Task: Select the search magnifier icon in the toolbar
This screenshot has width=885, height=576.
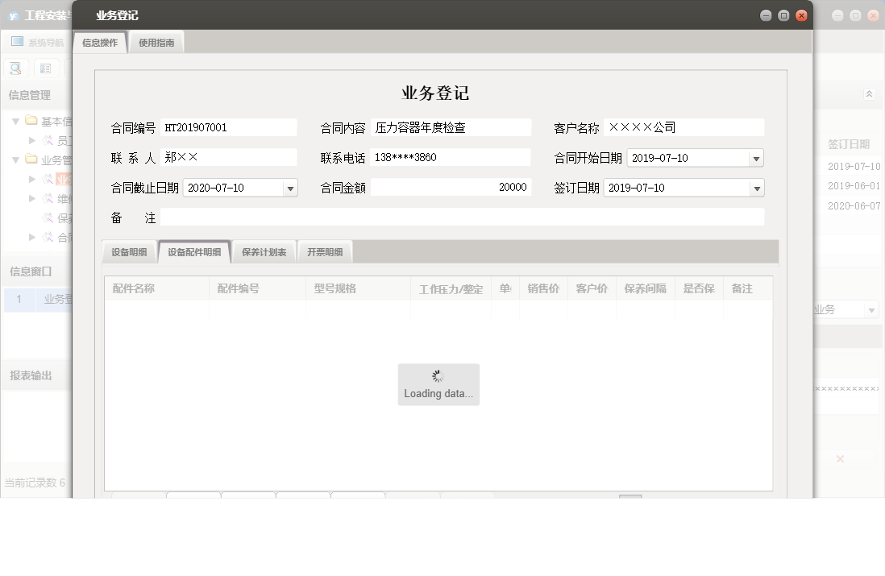Action: (15, 68)
